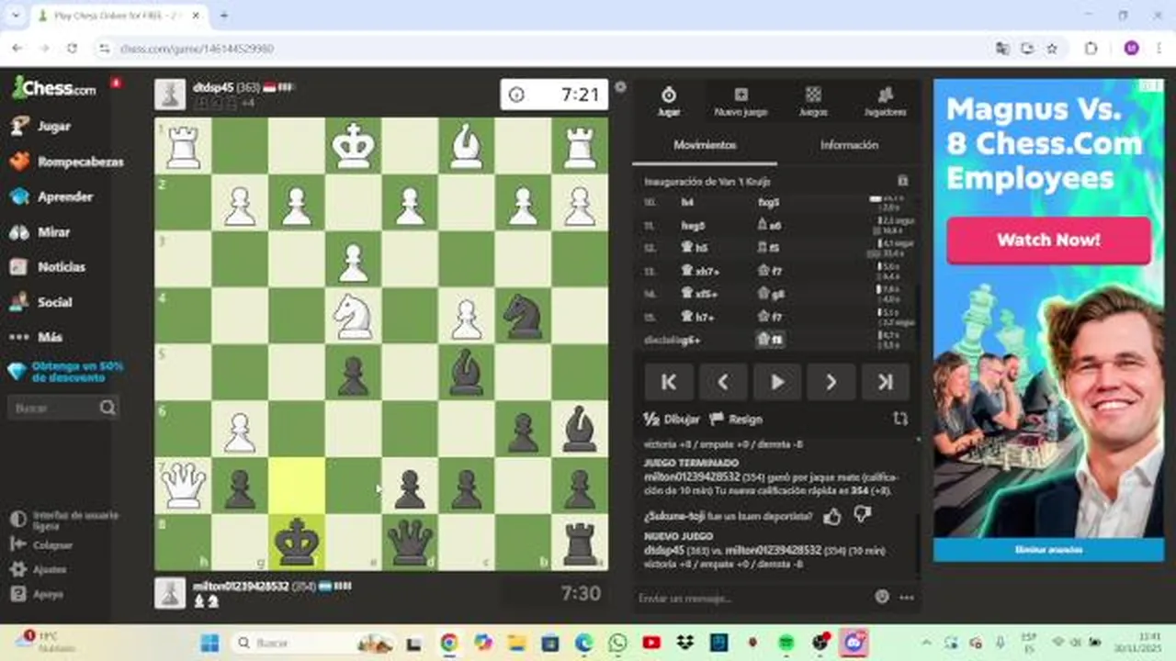Click the black queen on the board
This screenshot has width=1176, height=661.
click(410, 543)
